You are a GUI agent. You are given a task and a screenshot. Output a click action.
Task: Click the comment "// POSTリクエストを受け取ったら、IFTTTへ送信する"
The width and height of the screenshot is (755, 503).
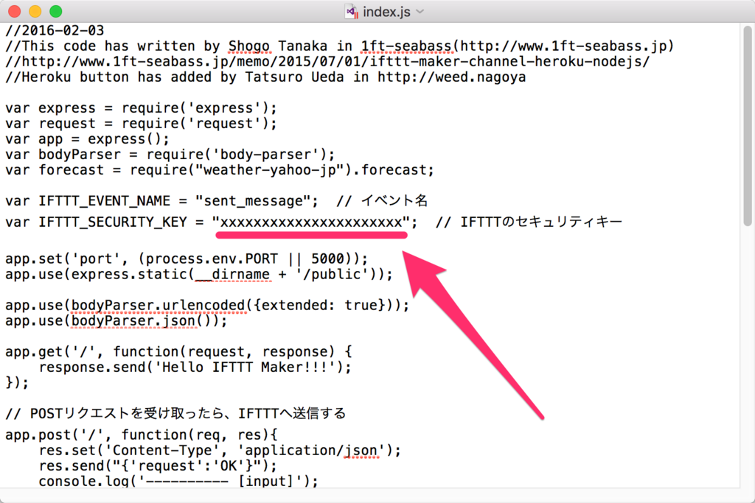point(175,414)
